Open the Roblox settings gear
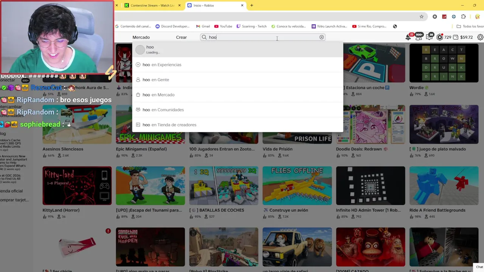Viewport: 484px width, 272px height. coord(480,37)
